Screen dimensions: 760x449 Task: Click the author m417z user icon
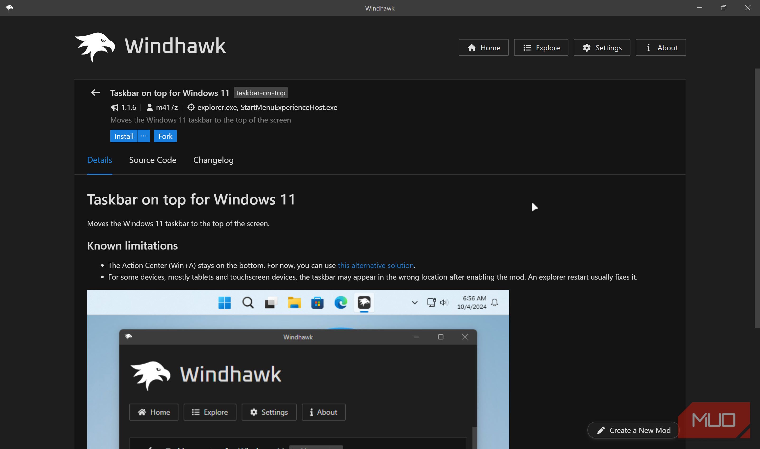pos(150,108)
